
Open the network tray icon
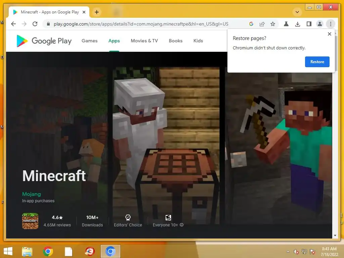pyautogui.click(x=304, y=252)
